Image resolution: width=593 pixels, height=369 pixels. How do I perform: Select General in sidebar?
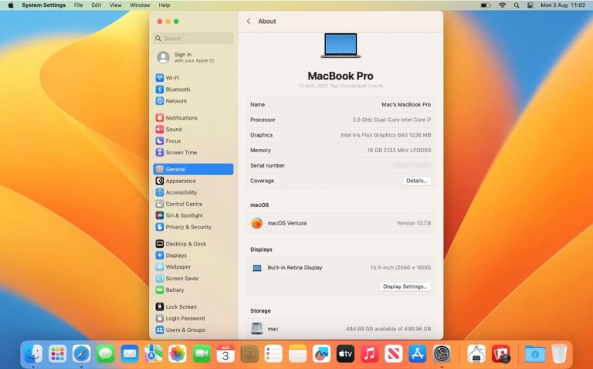193,169
